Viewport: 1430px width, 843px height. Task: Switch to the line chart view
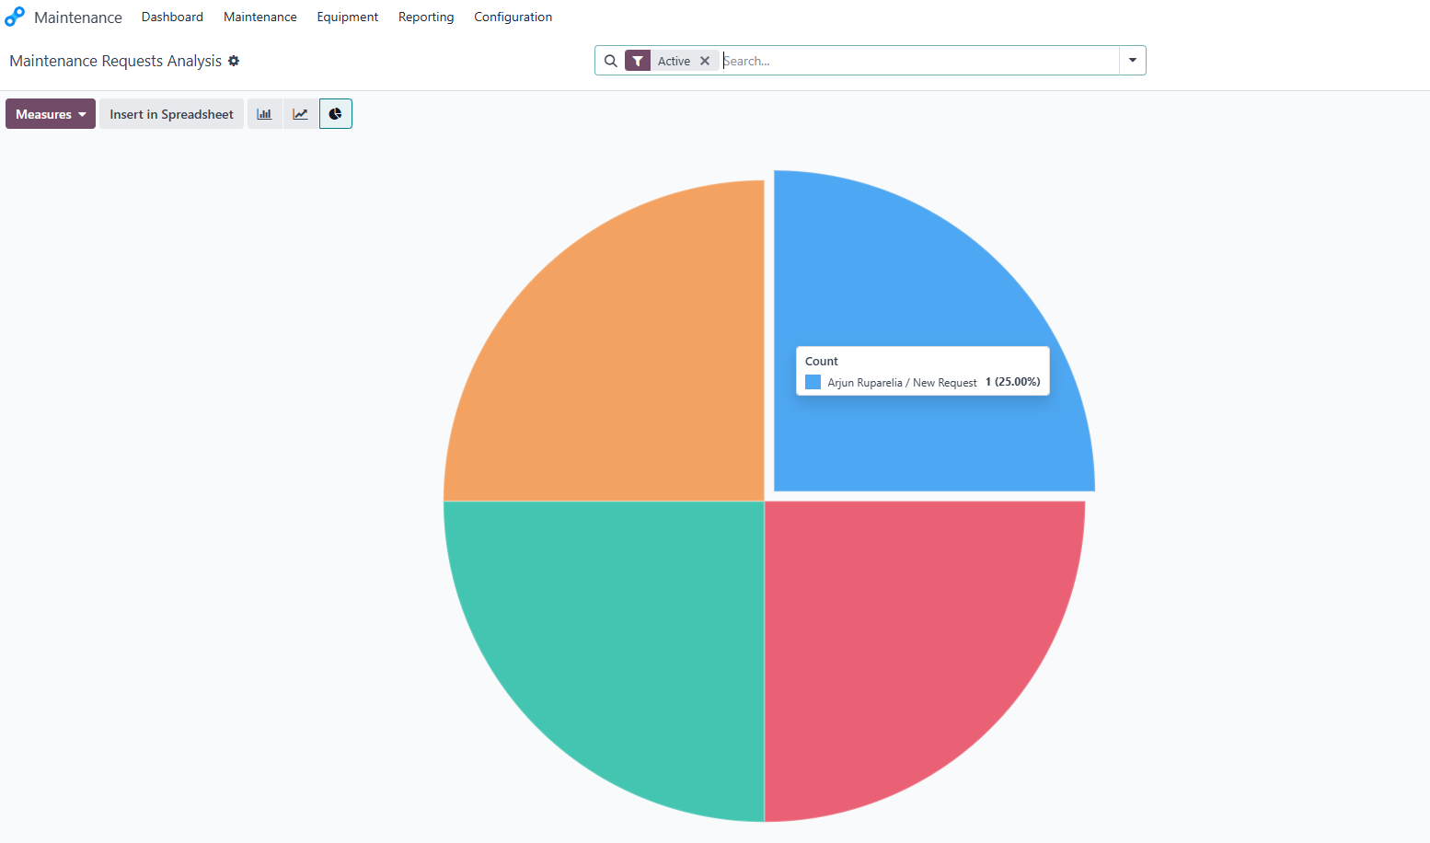click(x=300, y=113)
